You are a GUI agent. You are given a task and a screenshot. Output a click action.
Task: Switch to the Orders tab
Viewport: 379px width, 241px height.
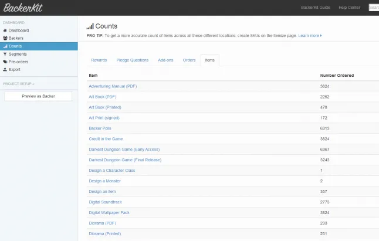pyautogui.click(x=189, y=60)
